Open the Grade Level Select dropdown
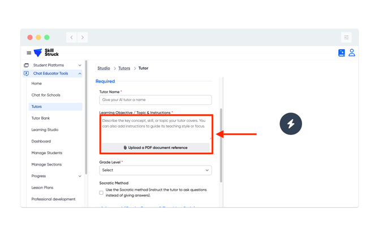379x236 pixels. (156, 170)
